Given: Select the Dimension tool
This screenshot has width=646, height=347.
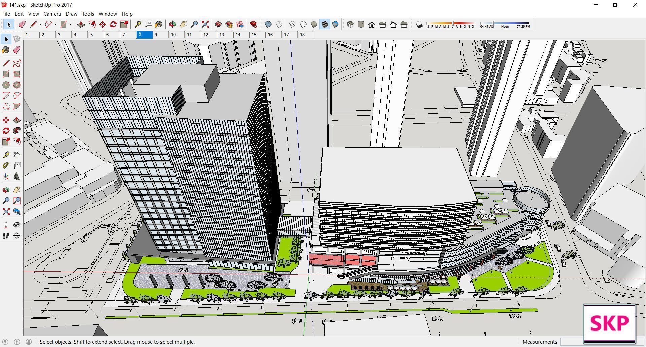Looking at the screenshot, I should coord(17,155).
